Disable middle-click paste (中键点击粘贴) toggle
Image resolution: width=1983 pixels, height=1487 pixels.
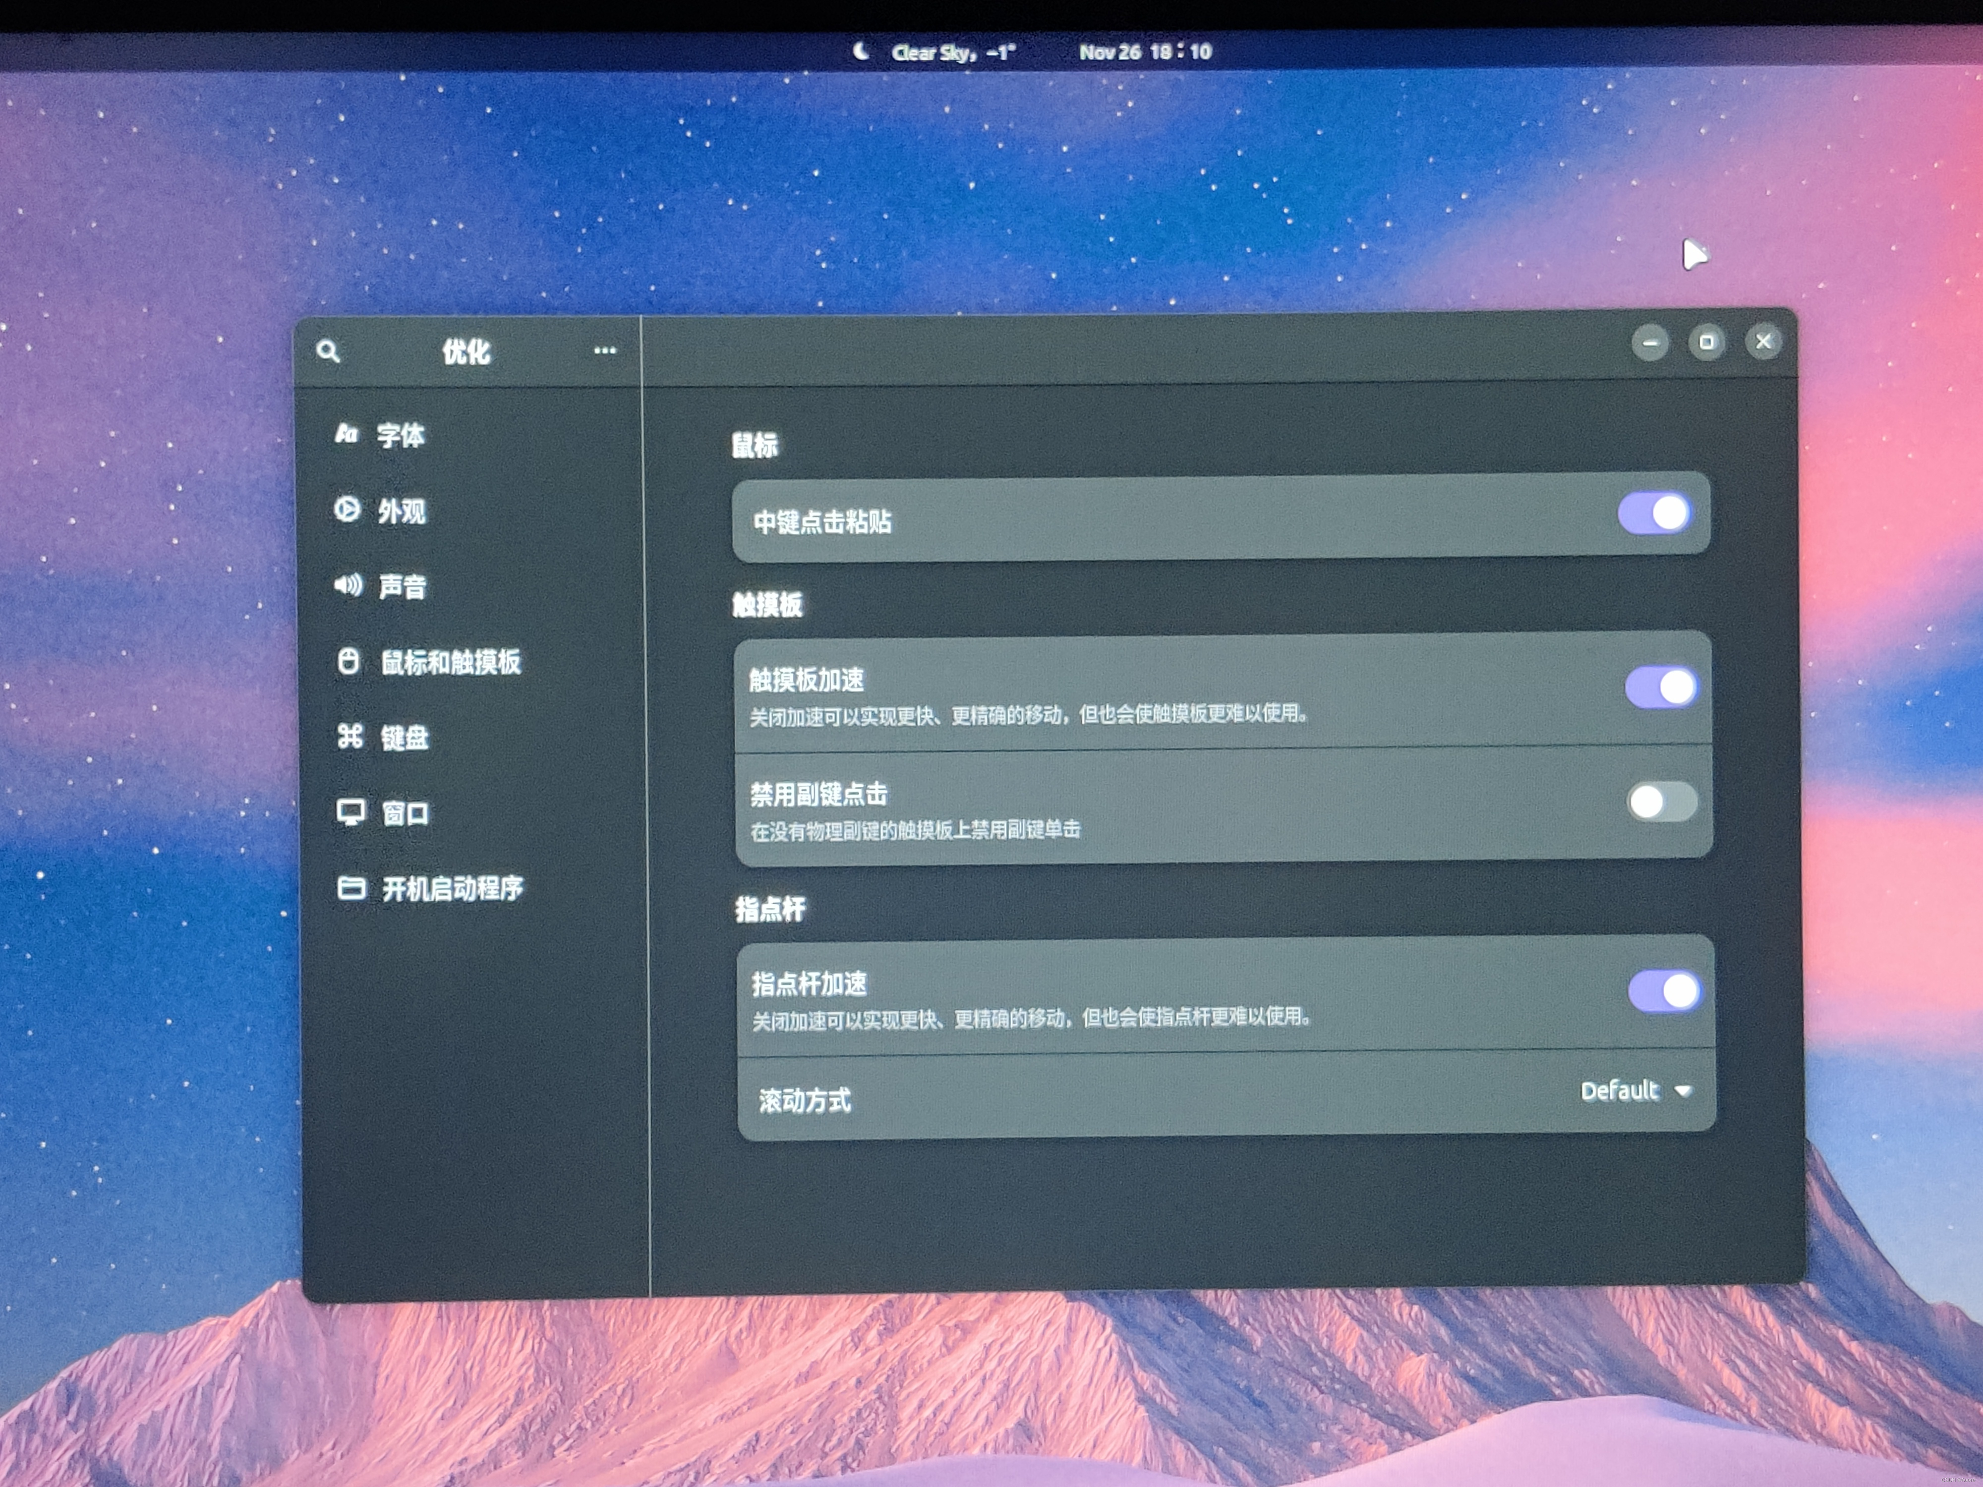[x=1654, y=514]
